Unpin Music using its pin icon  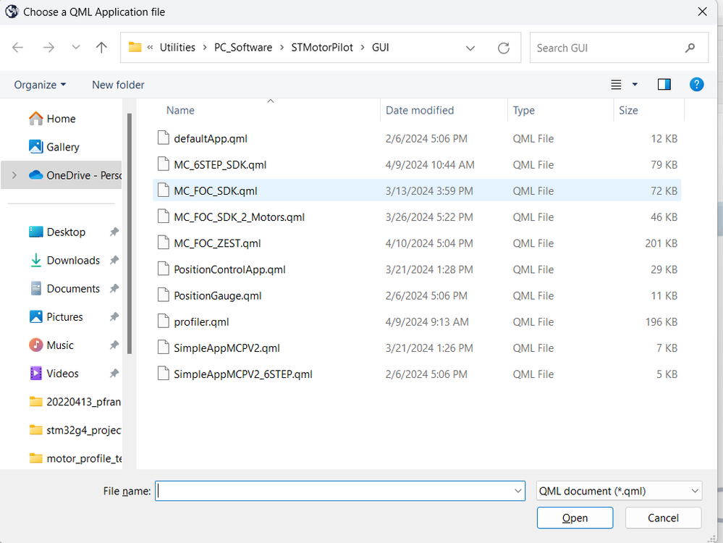(x=114, y=345)
